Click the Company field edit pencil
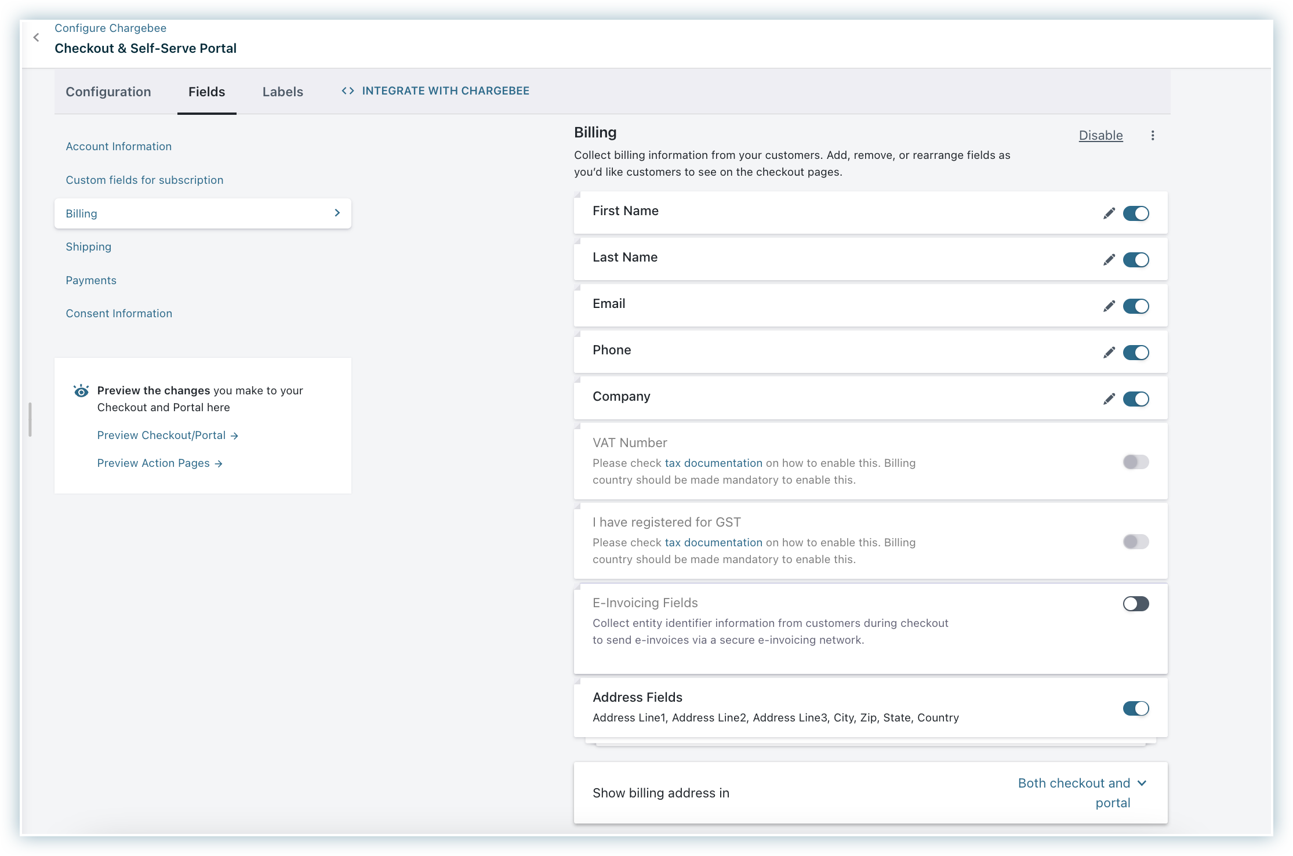 [x=1109, y=399]
